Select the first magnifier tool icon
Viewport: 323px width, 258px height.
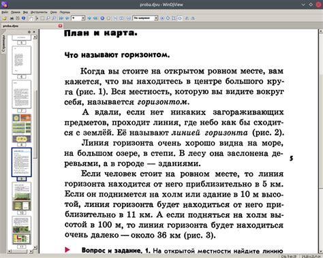tap(48, 18)
